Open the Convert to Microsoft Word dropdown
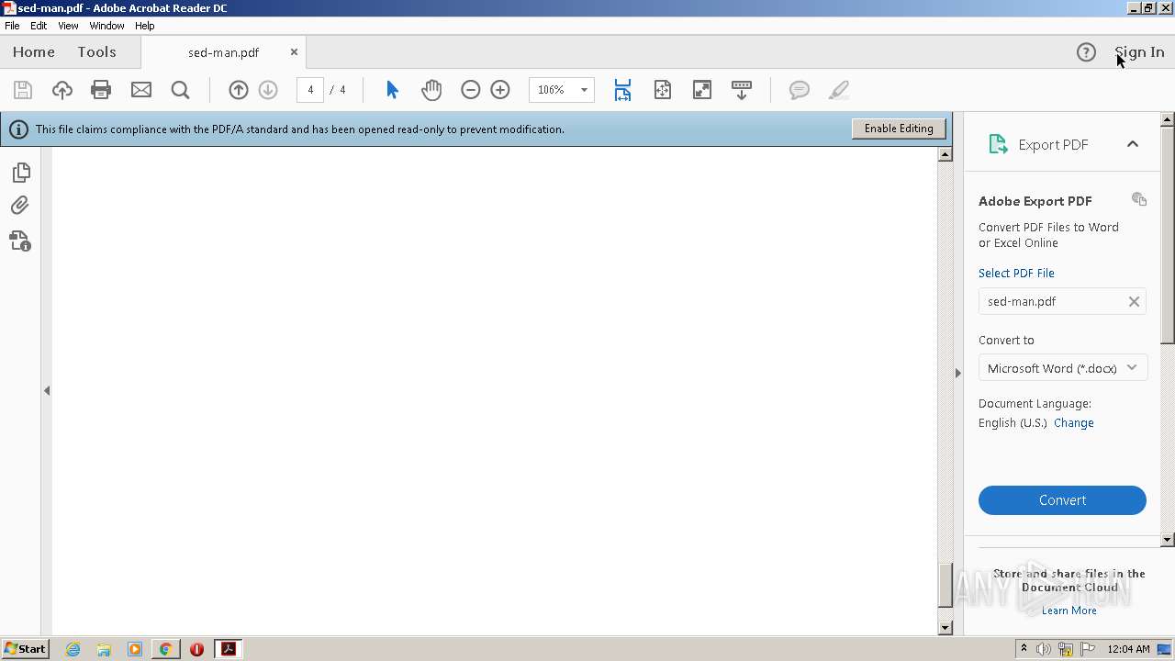The height and width of the screenshot is (661, 1175). [x=1063, y=368]
